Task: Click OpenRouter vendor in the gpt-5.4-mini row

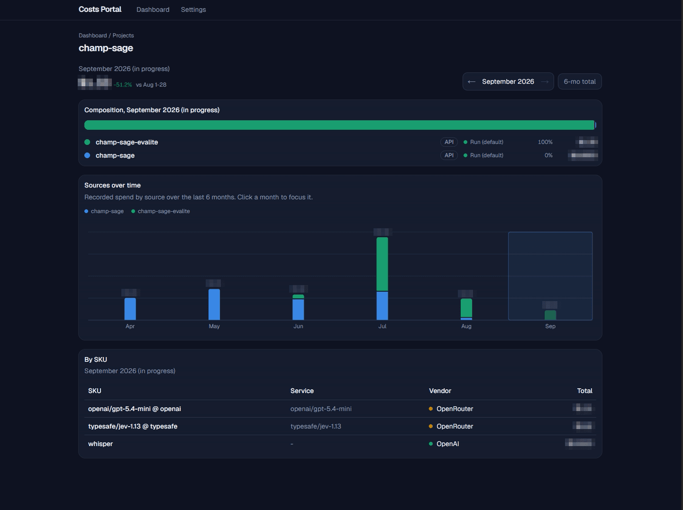Action: (451, 409)
